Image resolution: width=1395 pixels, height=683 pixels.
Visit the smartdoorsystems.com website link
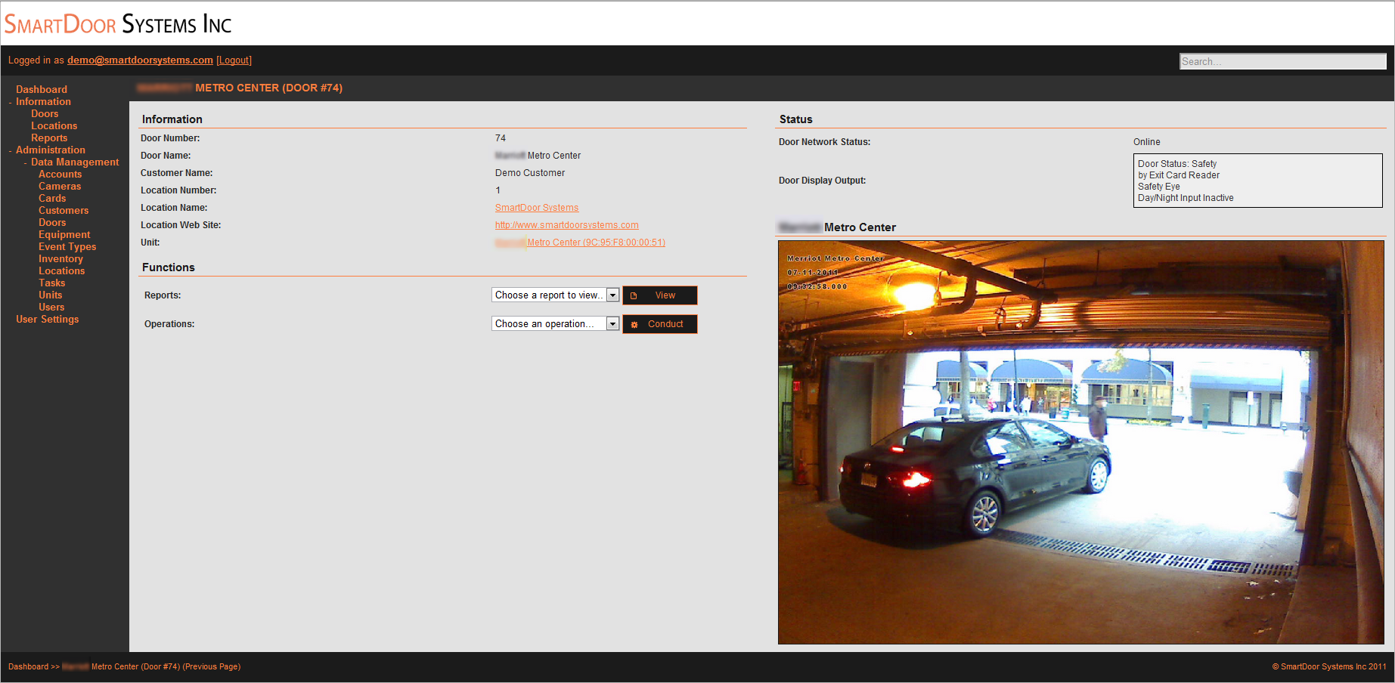tap(566, 225)
